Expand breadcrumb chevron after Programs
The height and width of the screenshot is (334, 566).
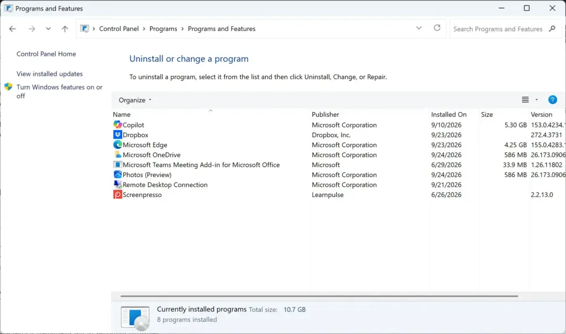tap(182, 29)
